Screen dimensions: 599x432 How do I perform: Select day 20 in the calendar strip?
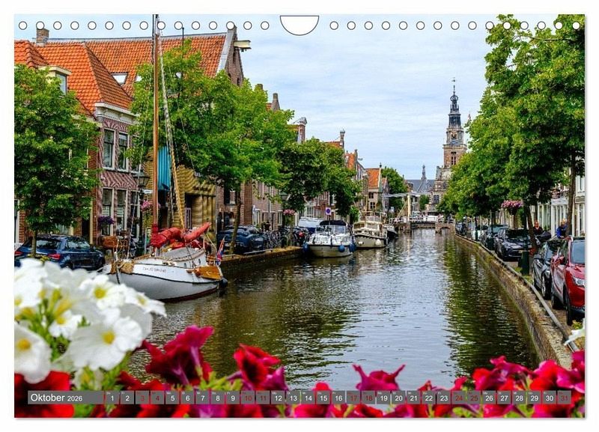point(398,398)
